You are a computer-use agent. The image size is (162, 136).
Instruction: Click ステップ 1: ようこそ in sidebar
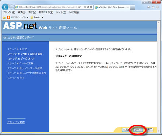coord(17,49)
